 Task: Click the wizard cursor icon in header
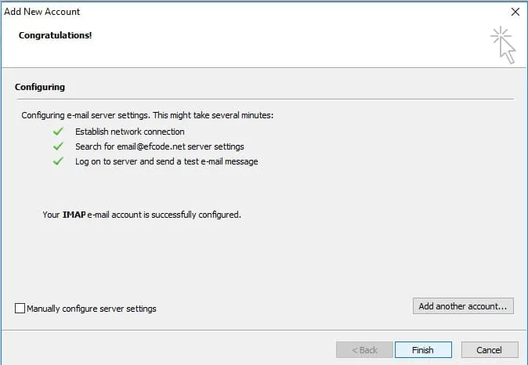[502, 44]
